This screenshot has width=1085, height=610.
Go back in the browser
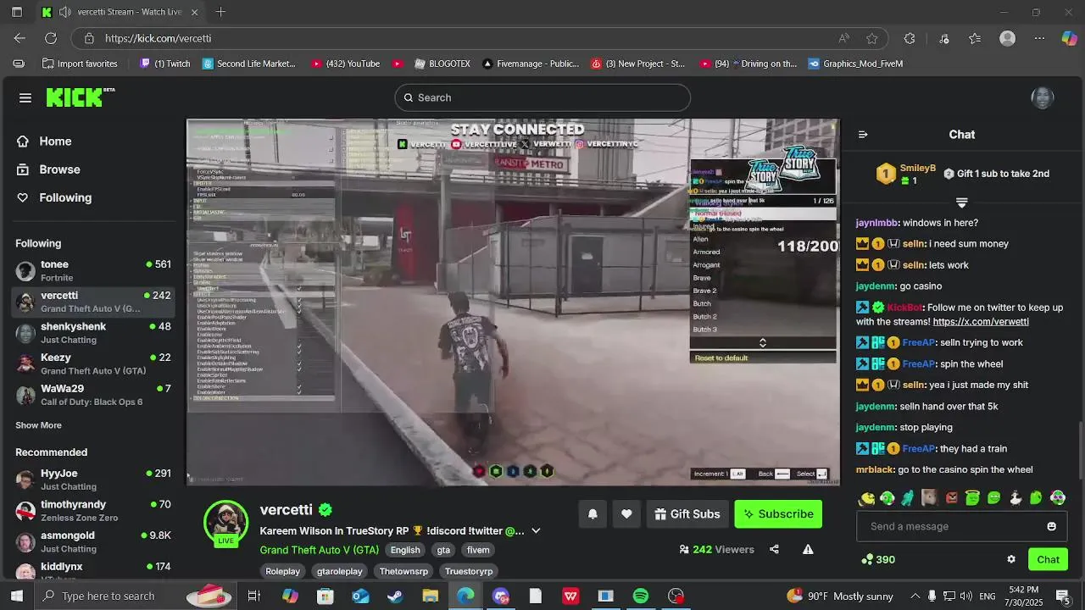(19, 38)
